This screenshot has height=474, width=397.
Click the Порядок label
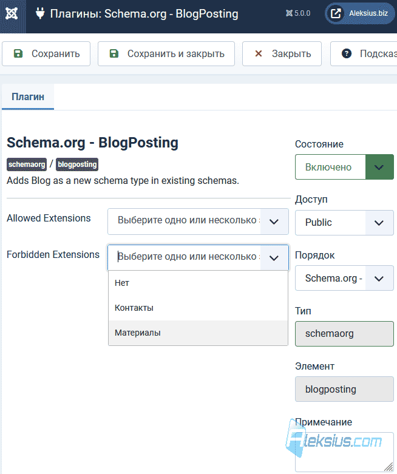pos(315,256)
